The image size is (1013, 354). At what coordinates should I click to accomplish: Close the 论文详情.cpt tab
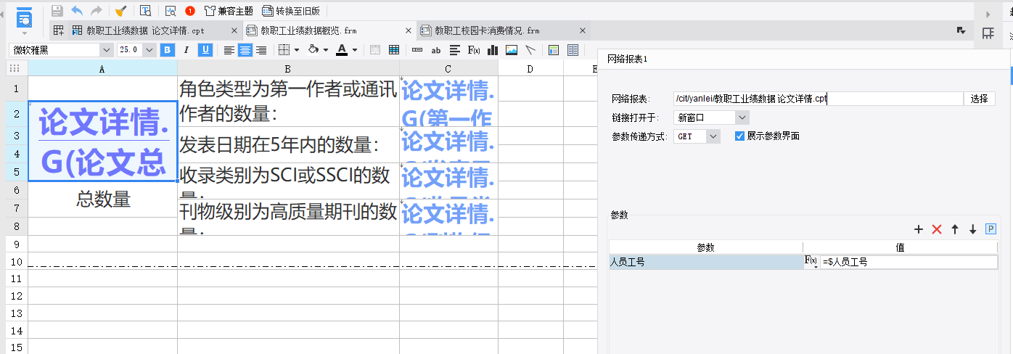(234, 30)
